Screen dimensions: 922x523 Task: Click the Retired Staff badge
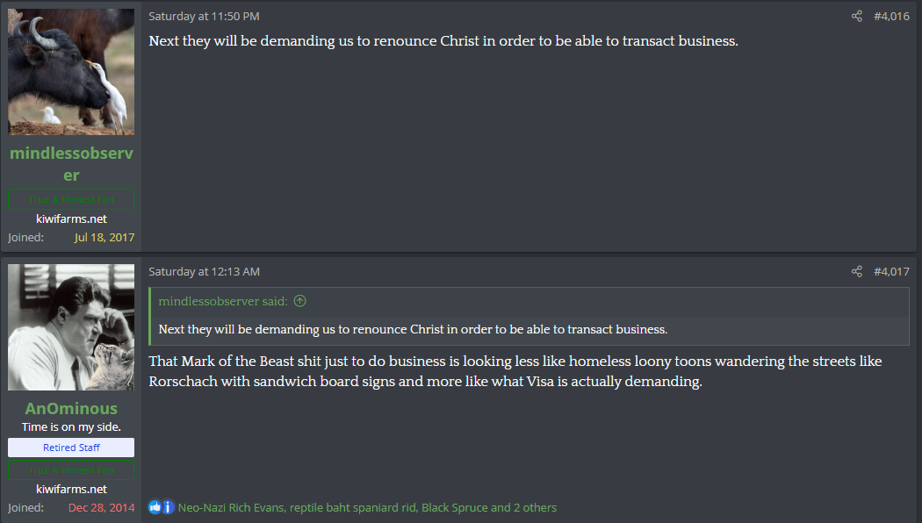tap(71, 448)
